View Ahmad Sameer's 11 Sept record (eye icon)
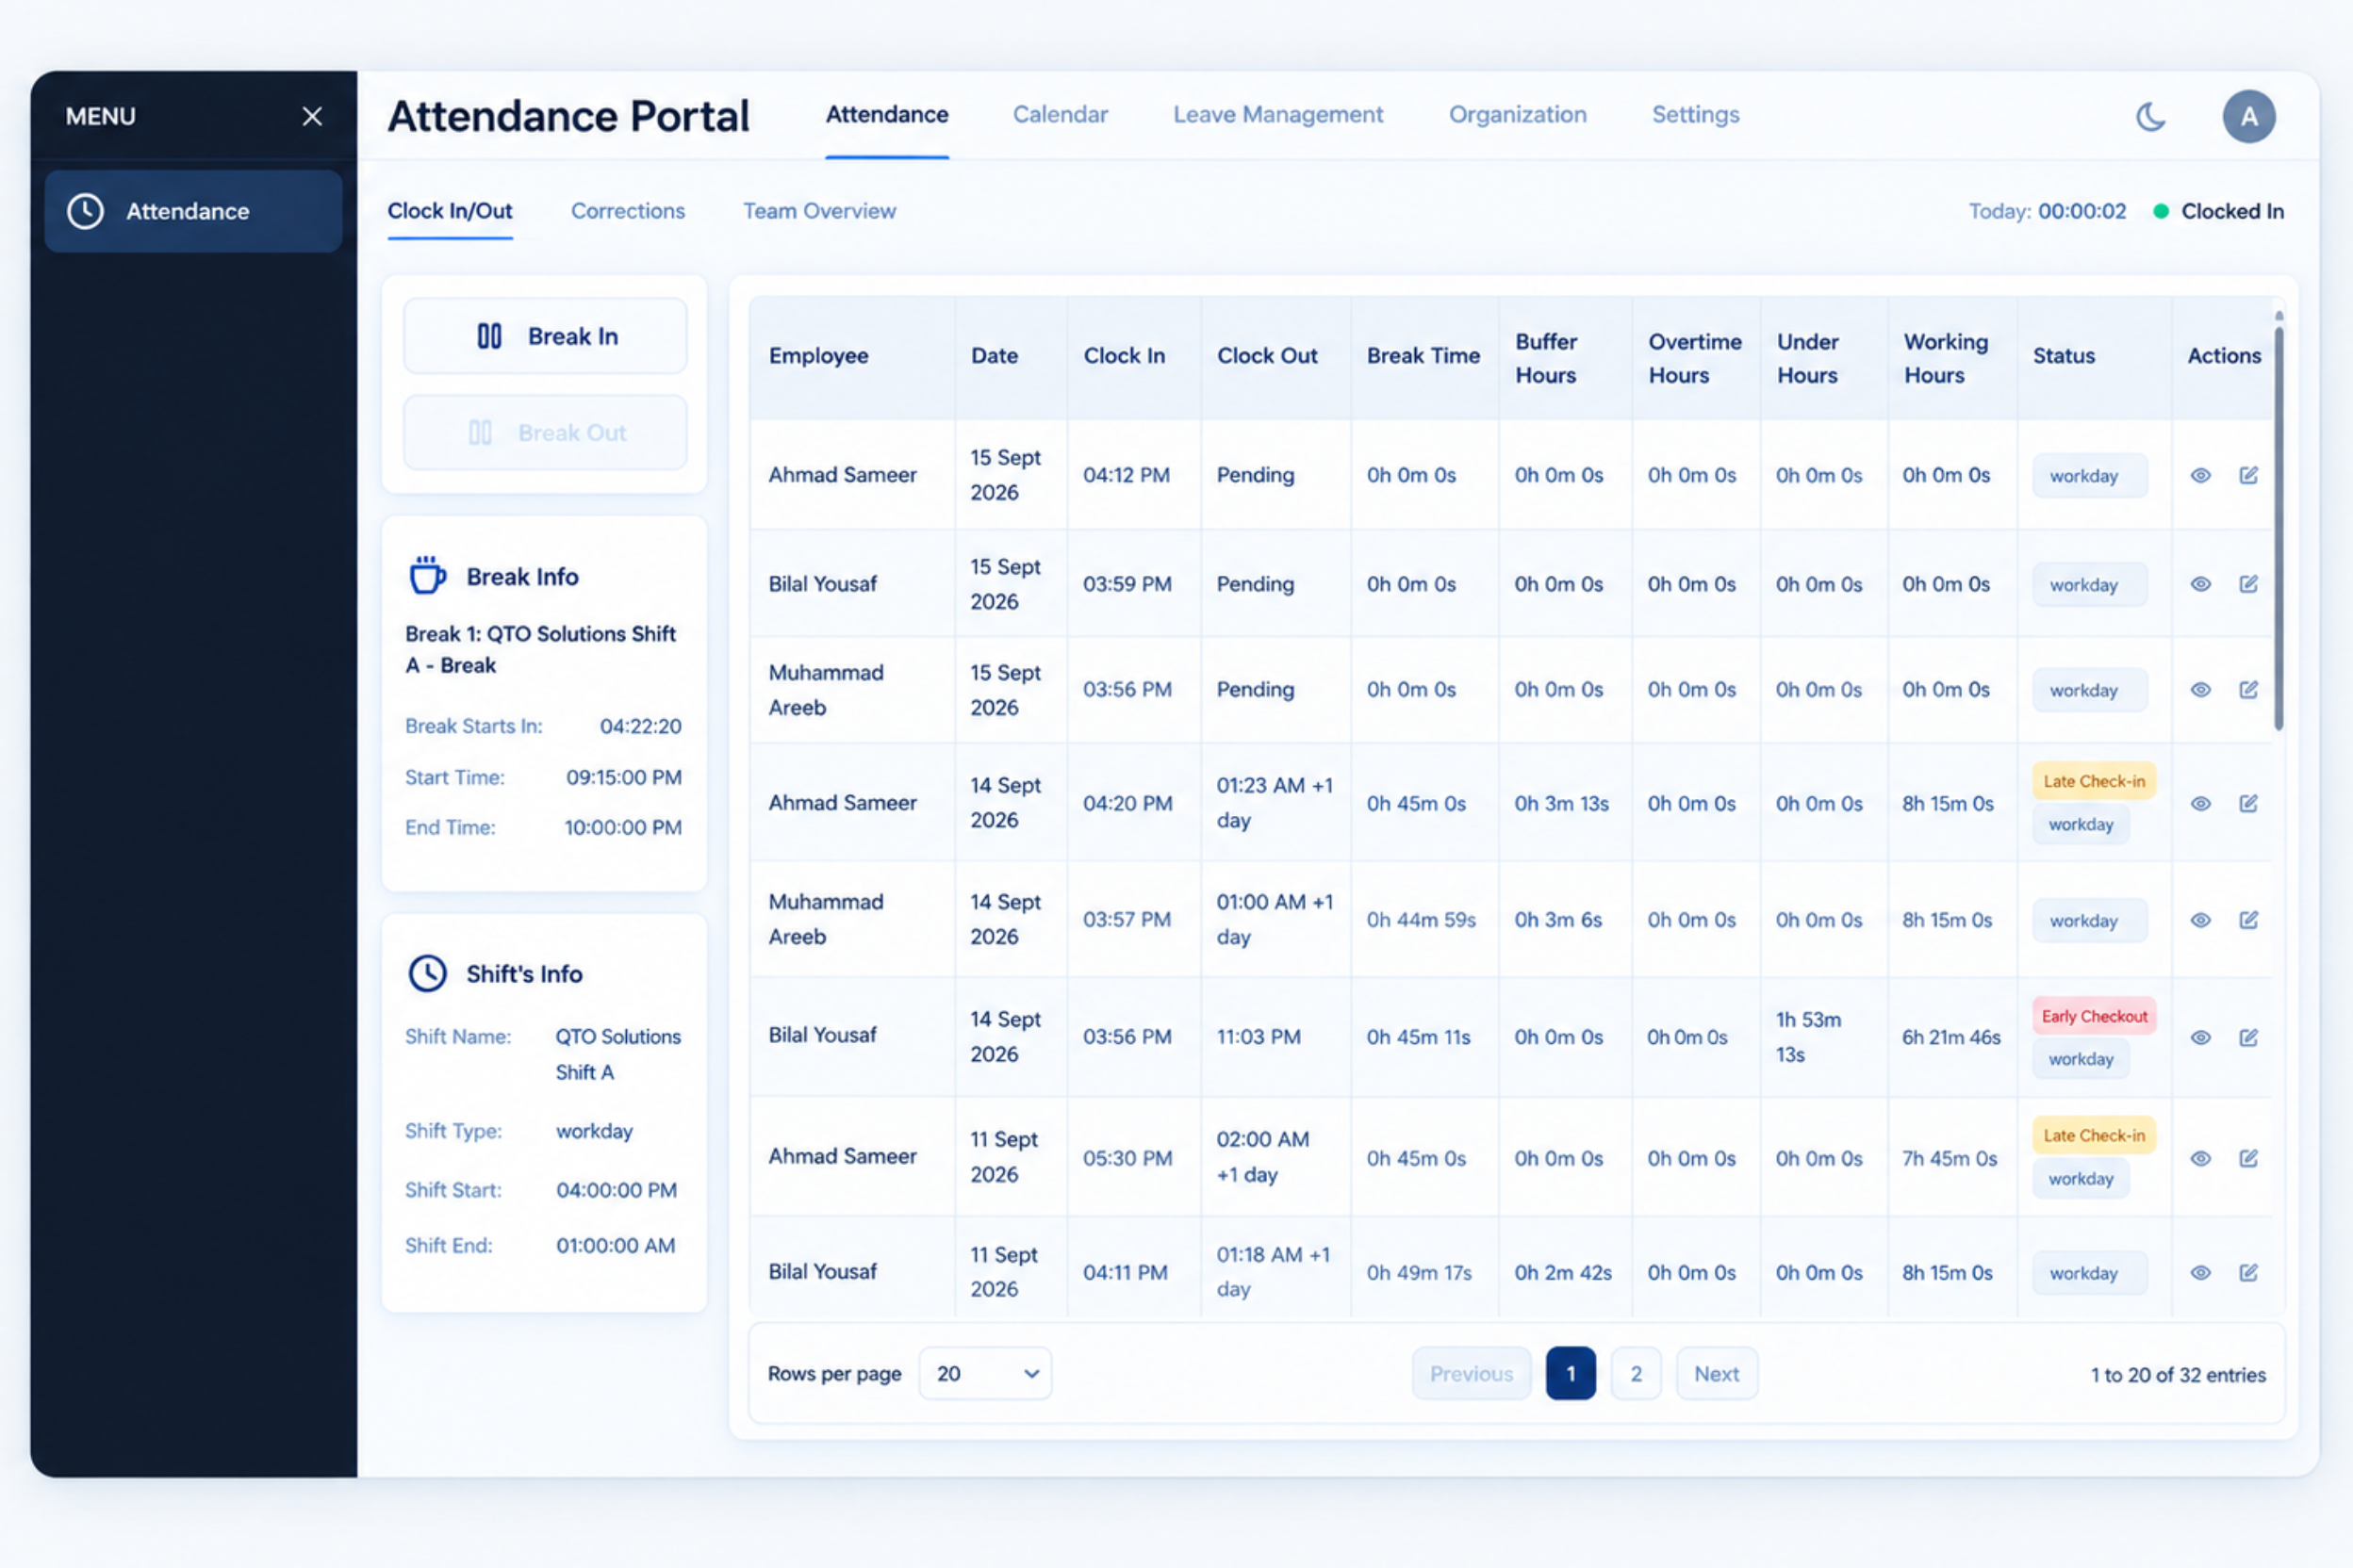Viewport: 2353px width, 1568px height. pos(2201,1159)
